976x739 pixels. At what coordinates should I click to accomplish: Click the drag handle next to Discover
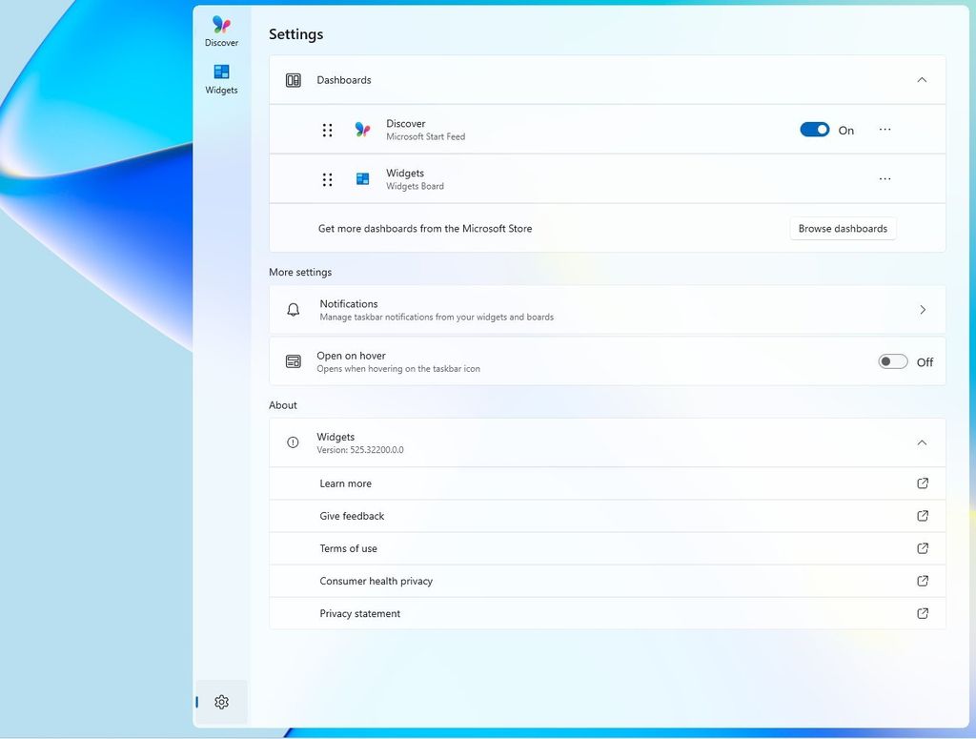coord(327,130)
